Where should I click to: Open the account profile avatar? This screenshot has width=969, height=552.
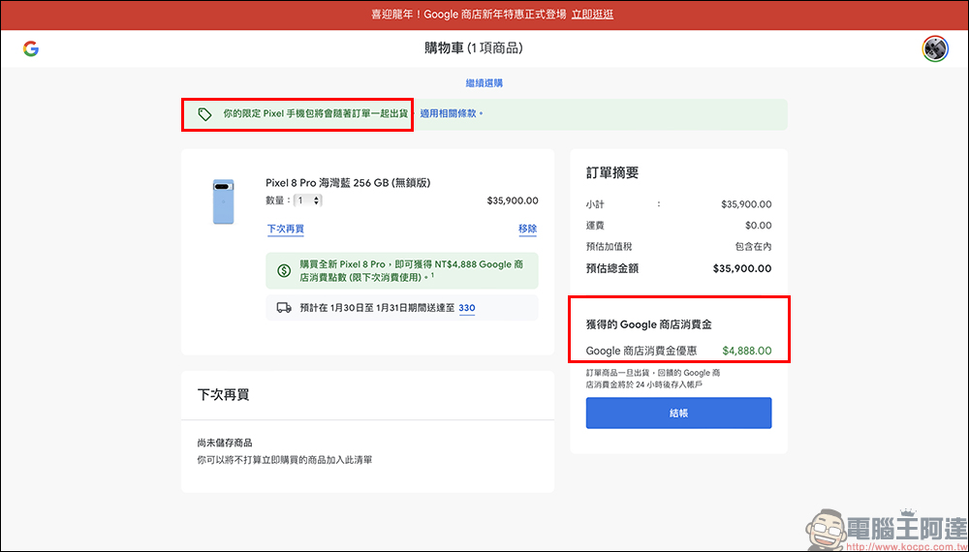[x=935, y=48]
